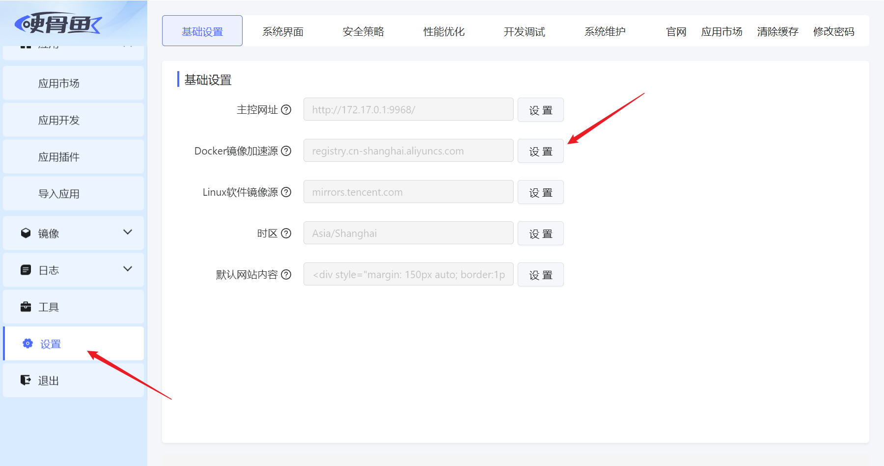This screenshot has height=466, width=884.
Task: Click 设置 button for 默认网站内容
Action: (541, 275)
